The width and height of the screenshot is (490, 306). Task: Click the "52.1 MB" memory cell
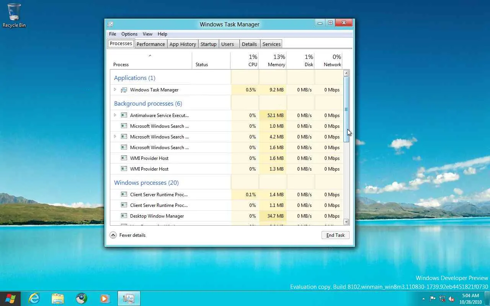coord(273,115)
